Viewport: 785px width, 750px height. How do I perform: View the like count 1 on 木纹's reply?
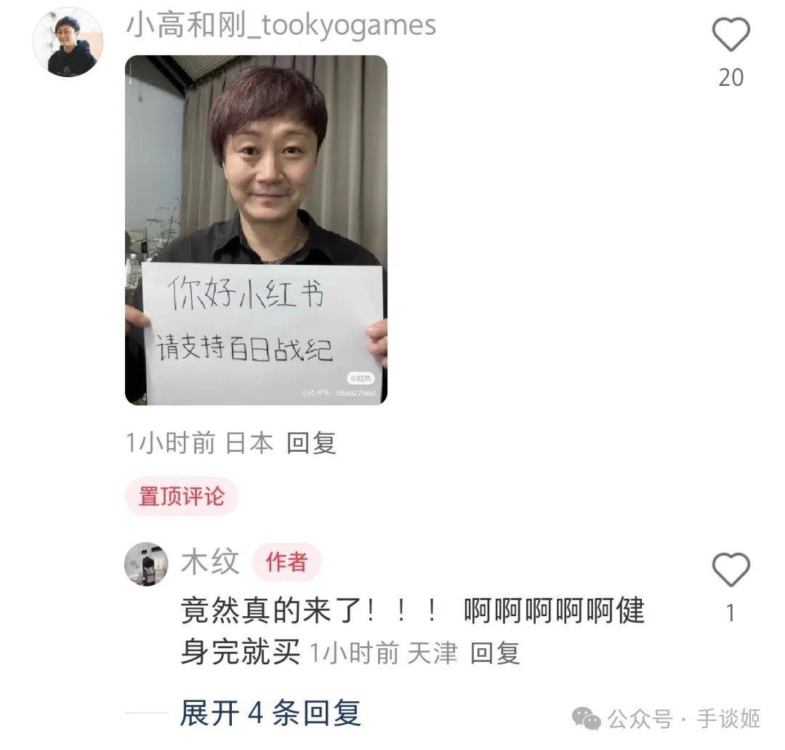731,613
